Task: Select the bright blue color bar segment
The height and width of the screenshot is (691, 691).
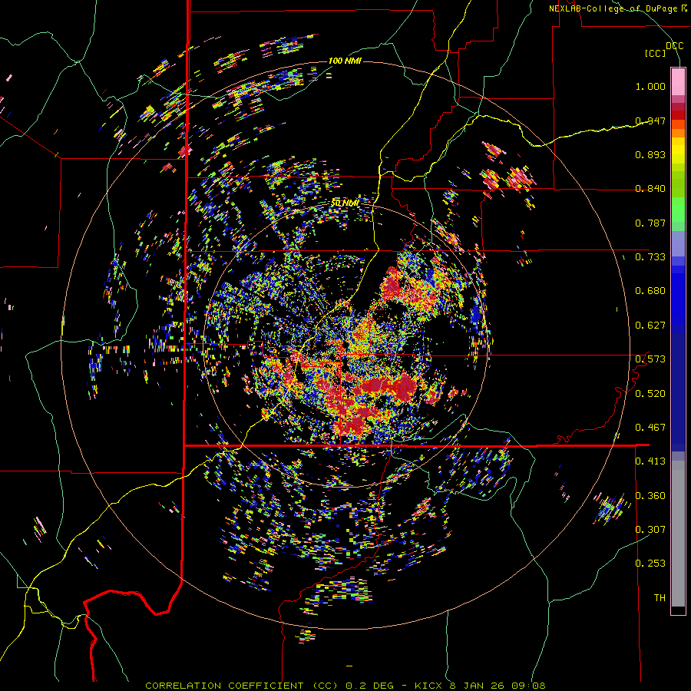Action: 678,299
